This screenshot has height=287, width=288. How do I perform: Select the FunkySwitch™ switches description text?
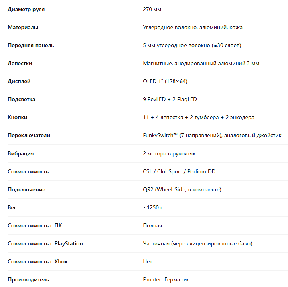(x=212, y=135)
